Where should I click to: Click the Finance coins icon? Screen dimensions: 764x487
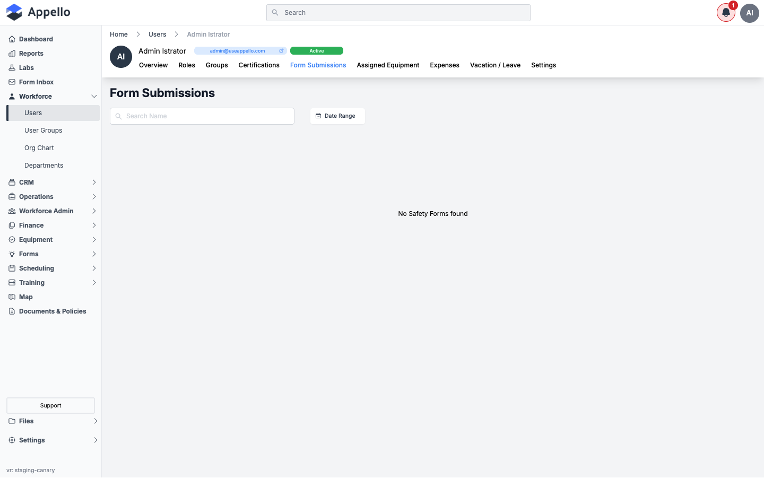[x=12, y=225]
